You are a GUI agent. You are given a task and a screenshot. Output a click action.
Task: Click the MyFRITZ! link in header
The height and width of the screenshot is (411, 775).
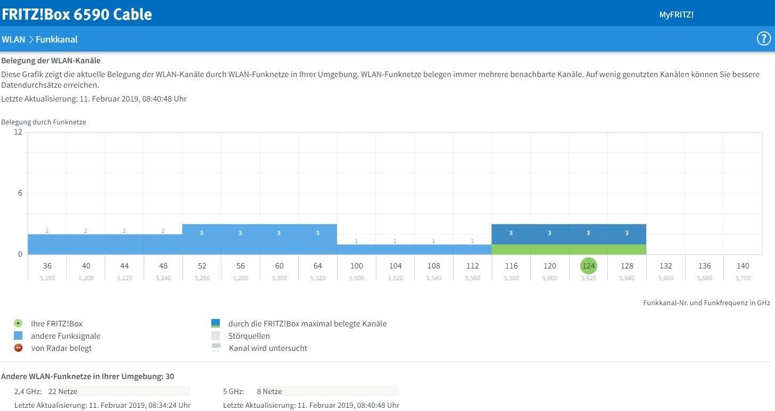pos(676,15)
